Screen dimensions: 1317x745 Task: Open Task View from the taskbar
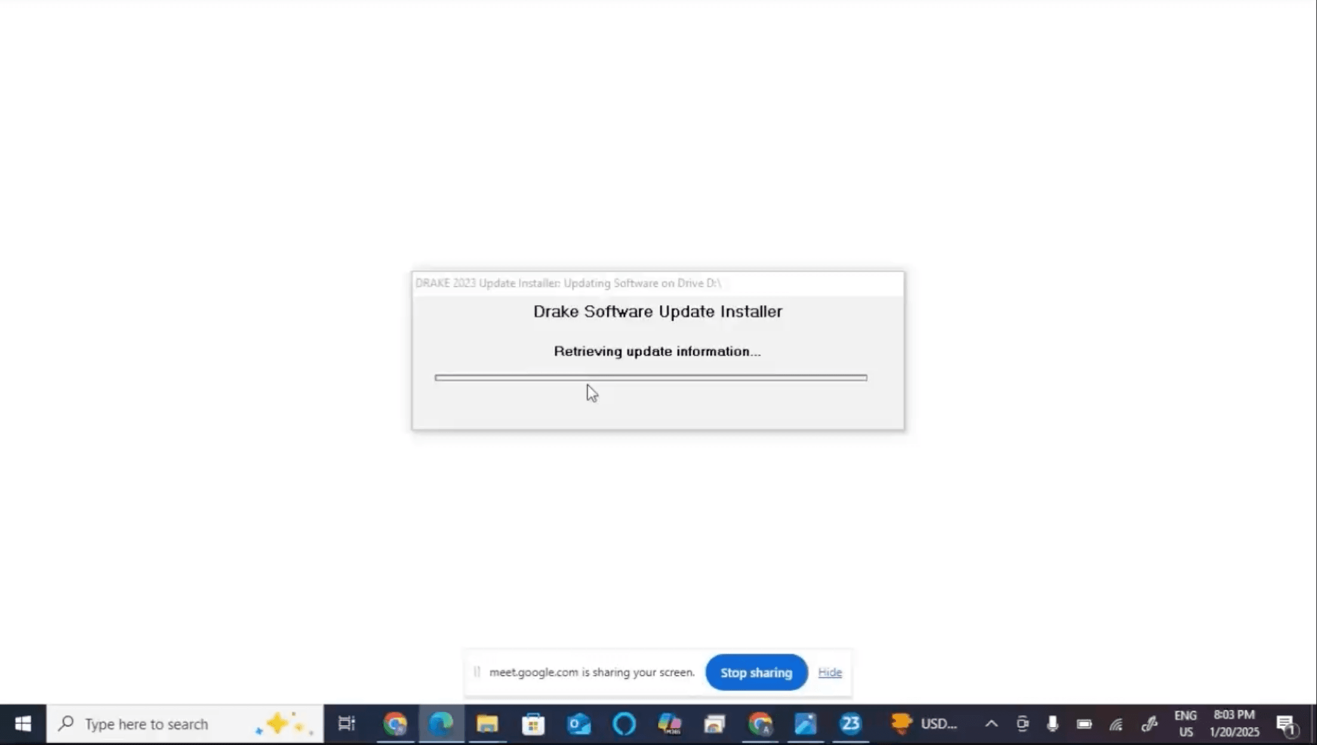tap(346, 724)
